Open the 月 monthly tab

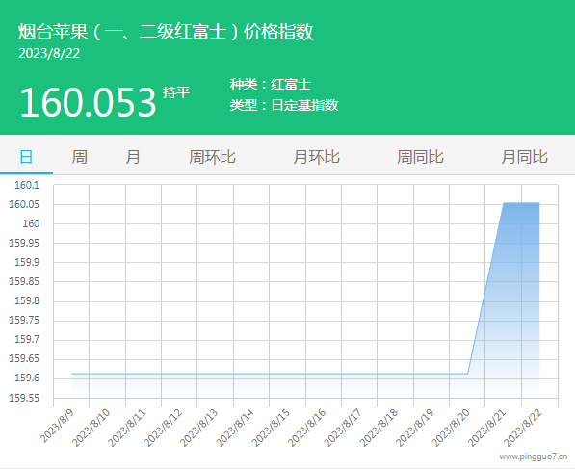pos(132,157)
